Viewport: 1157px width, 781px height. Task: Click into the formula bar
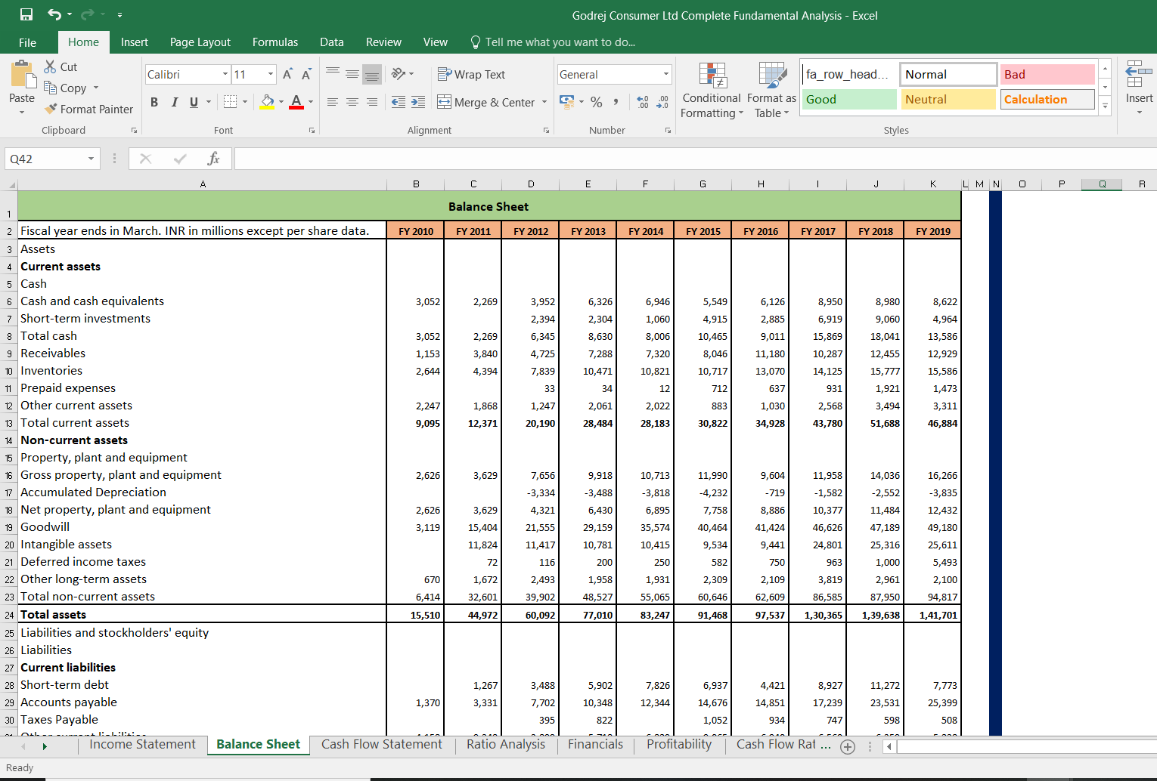(x=696, y=159)
